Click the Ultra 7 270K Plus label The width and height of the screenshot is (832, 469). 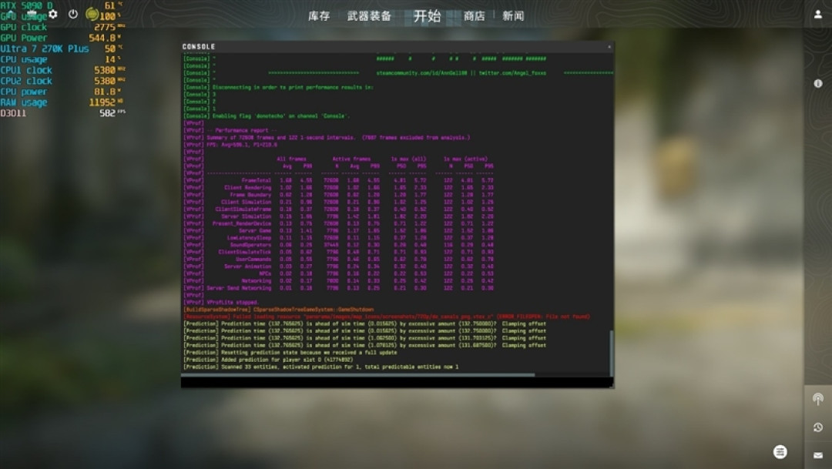[x=45, y=49]
